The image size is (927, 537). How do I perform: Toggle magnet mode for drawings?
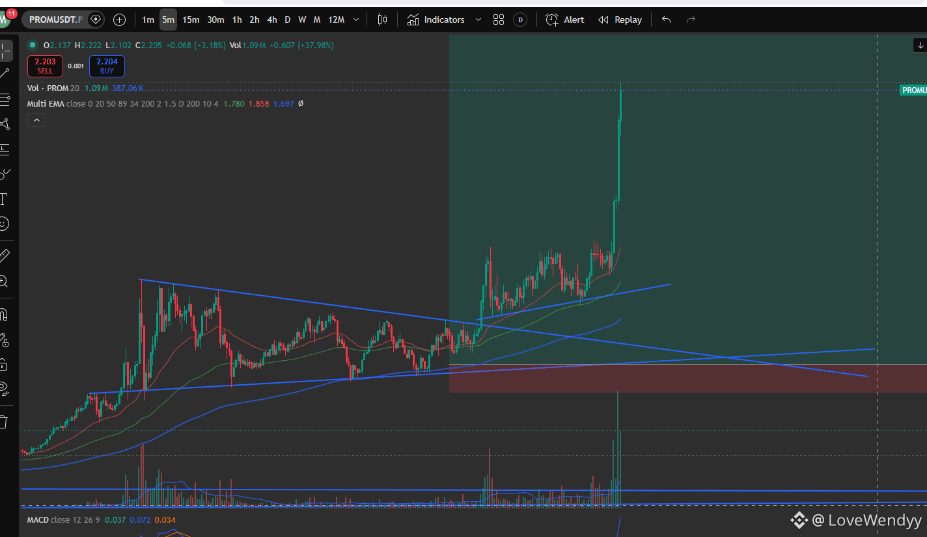pos(4,315)
